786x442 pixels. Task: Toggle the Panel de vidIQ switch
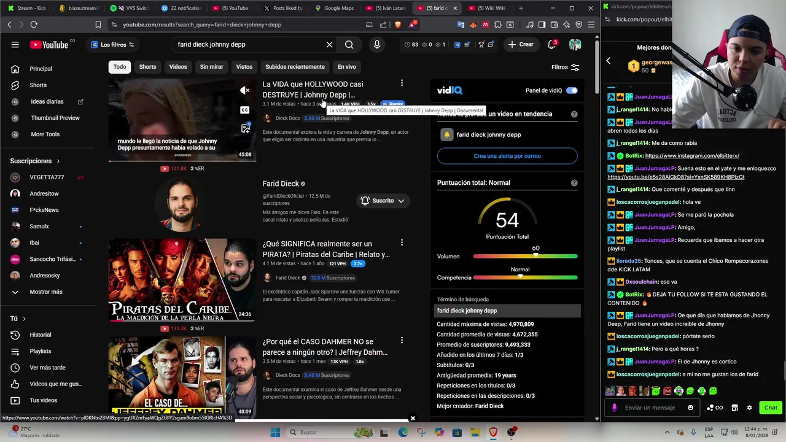pyautogui.click(x=572, y=90)
